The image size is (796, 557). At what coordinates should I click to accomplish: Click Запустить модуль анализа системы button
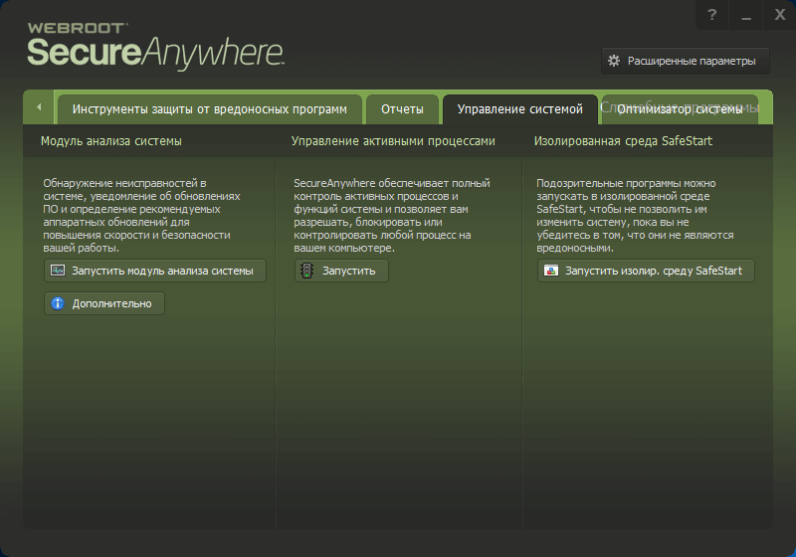(155, 271)
